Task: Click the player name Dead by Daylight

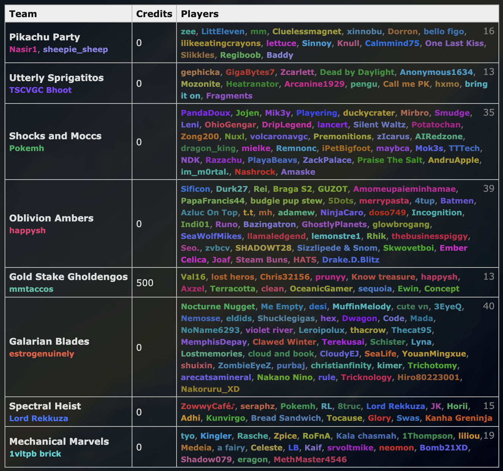Action: click(357, 72)
